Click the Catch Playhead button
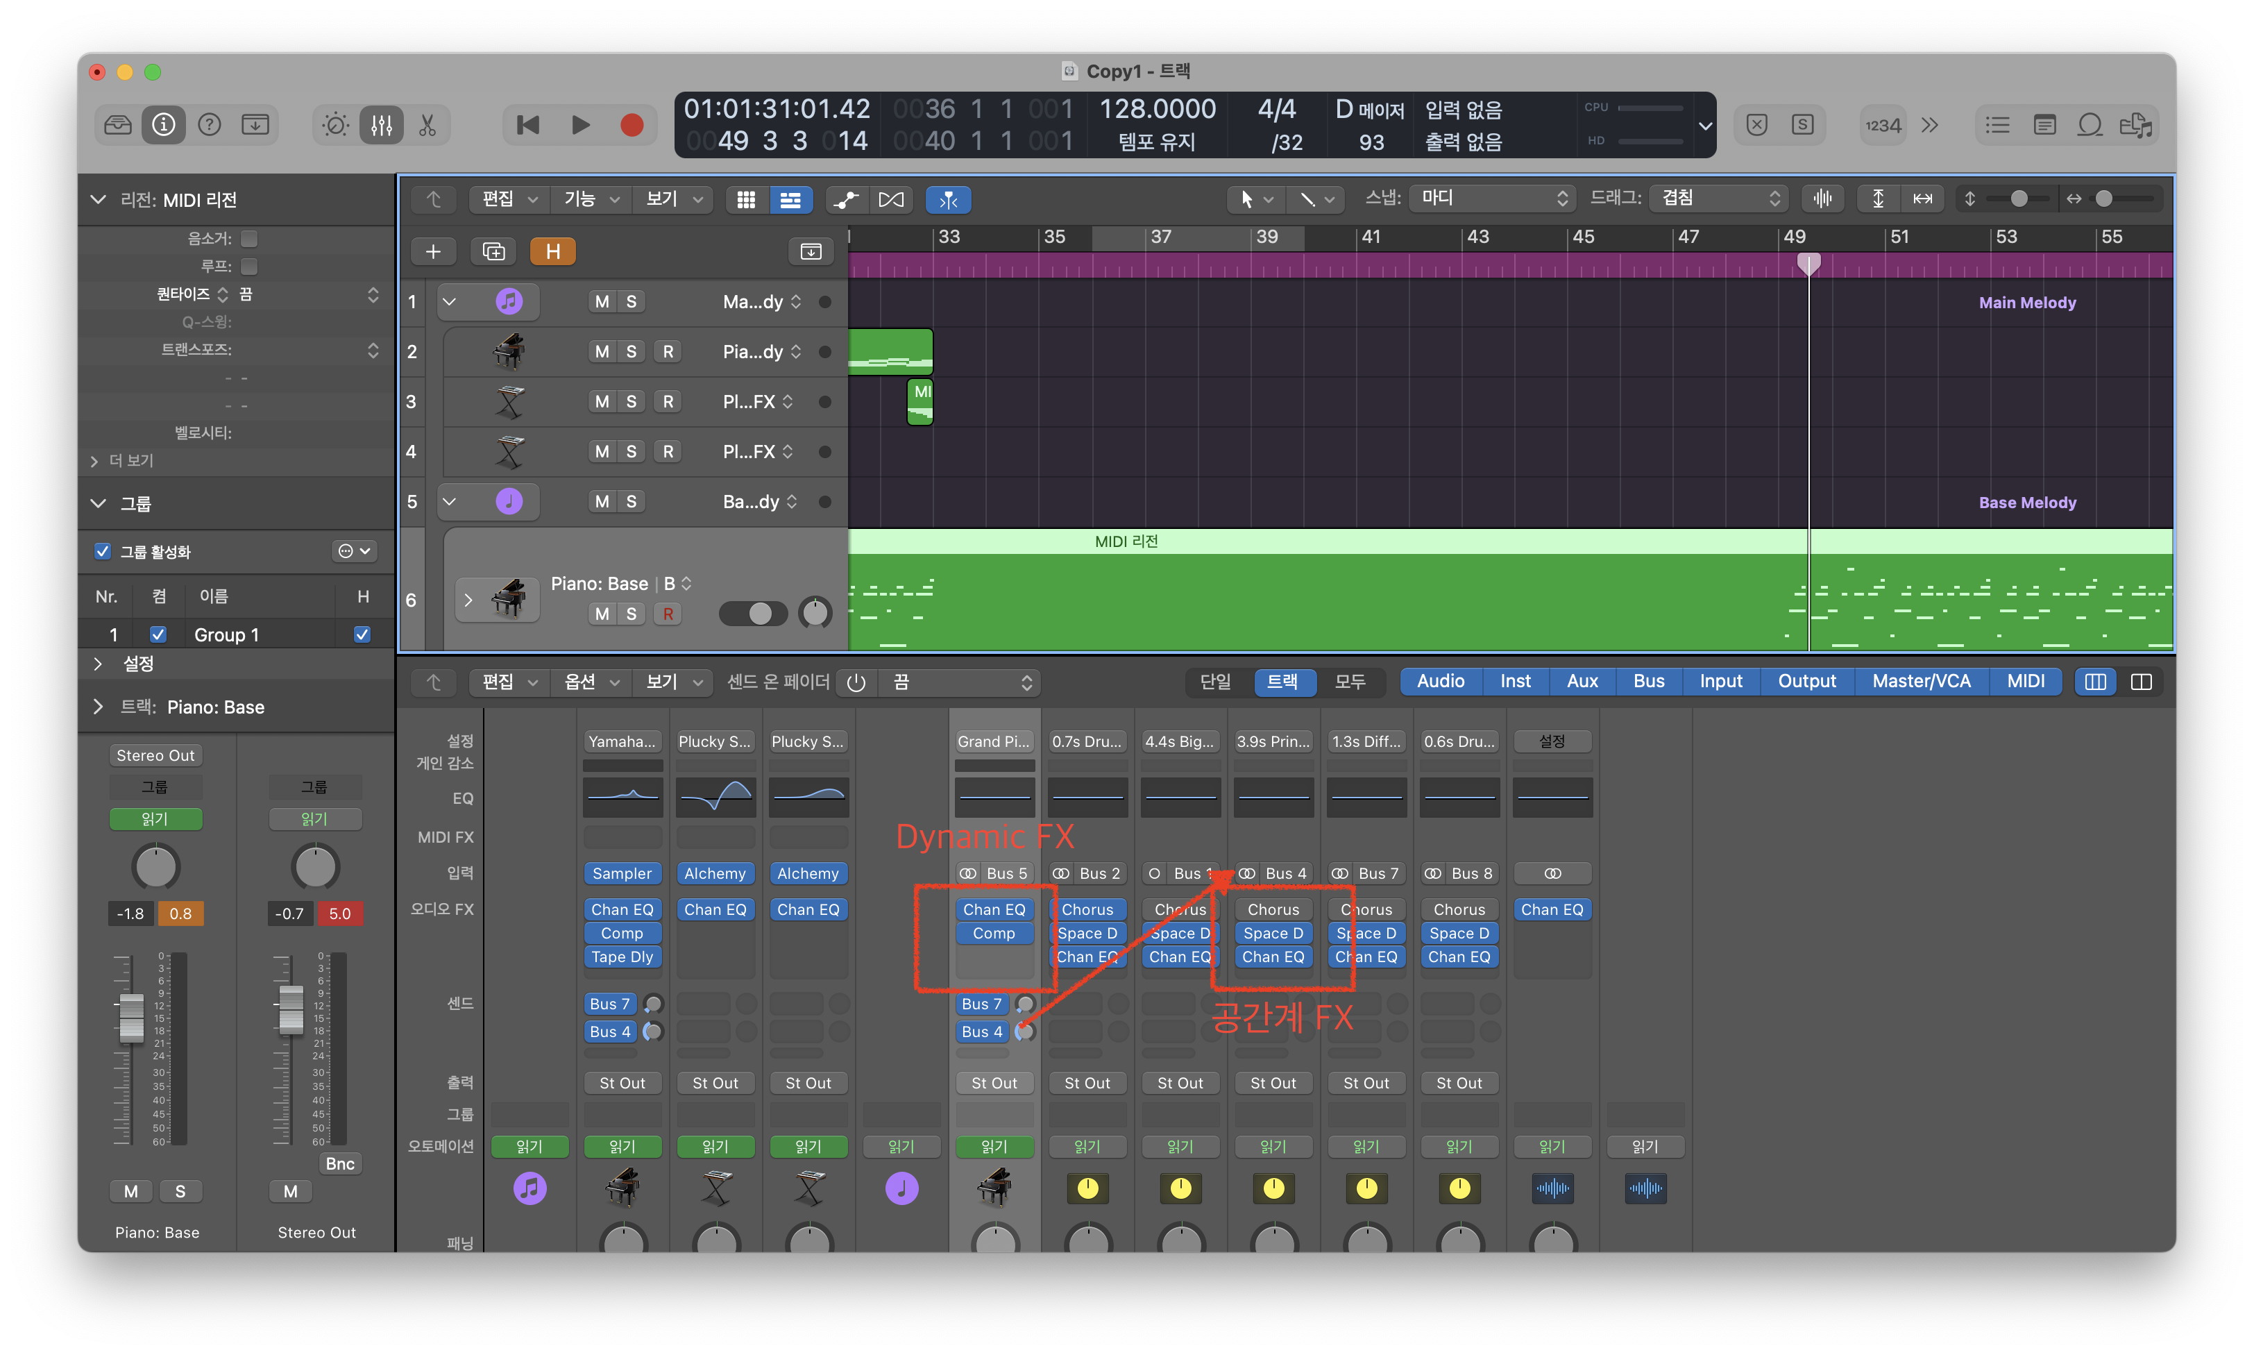Image resolution: width=2254 pixels, height=1355 pixels. point(948,199)
